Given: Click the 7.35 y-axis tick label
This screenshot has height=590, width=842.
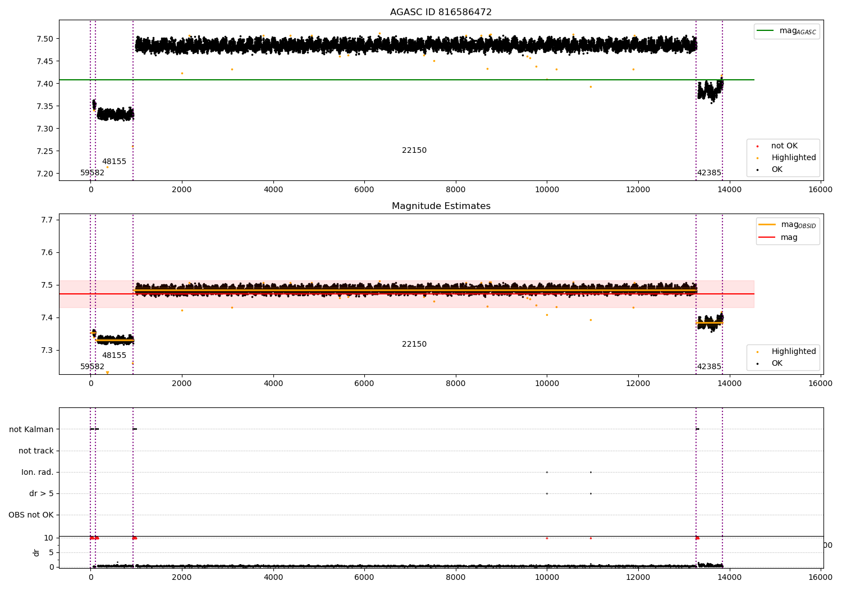Looking at the screenshot, I should click(45, 106).
